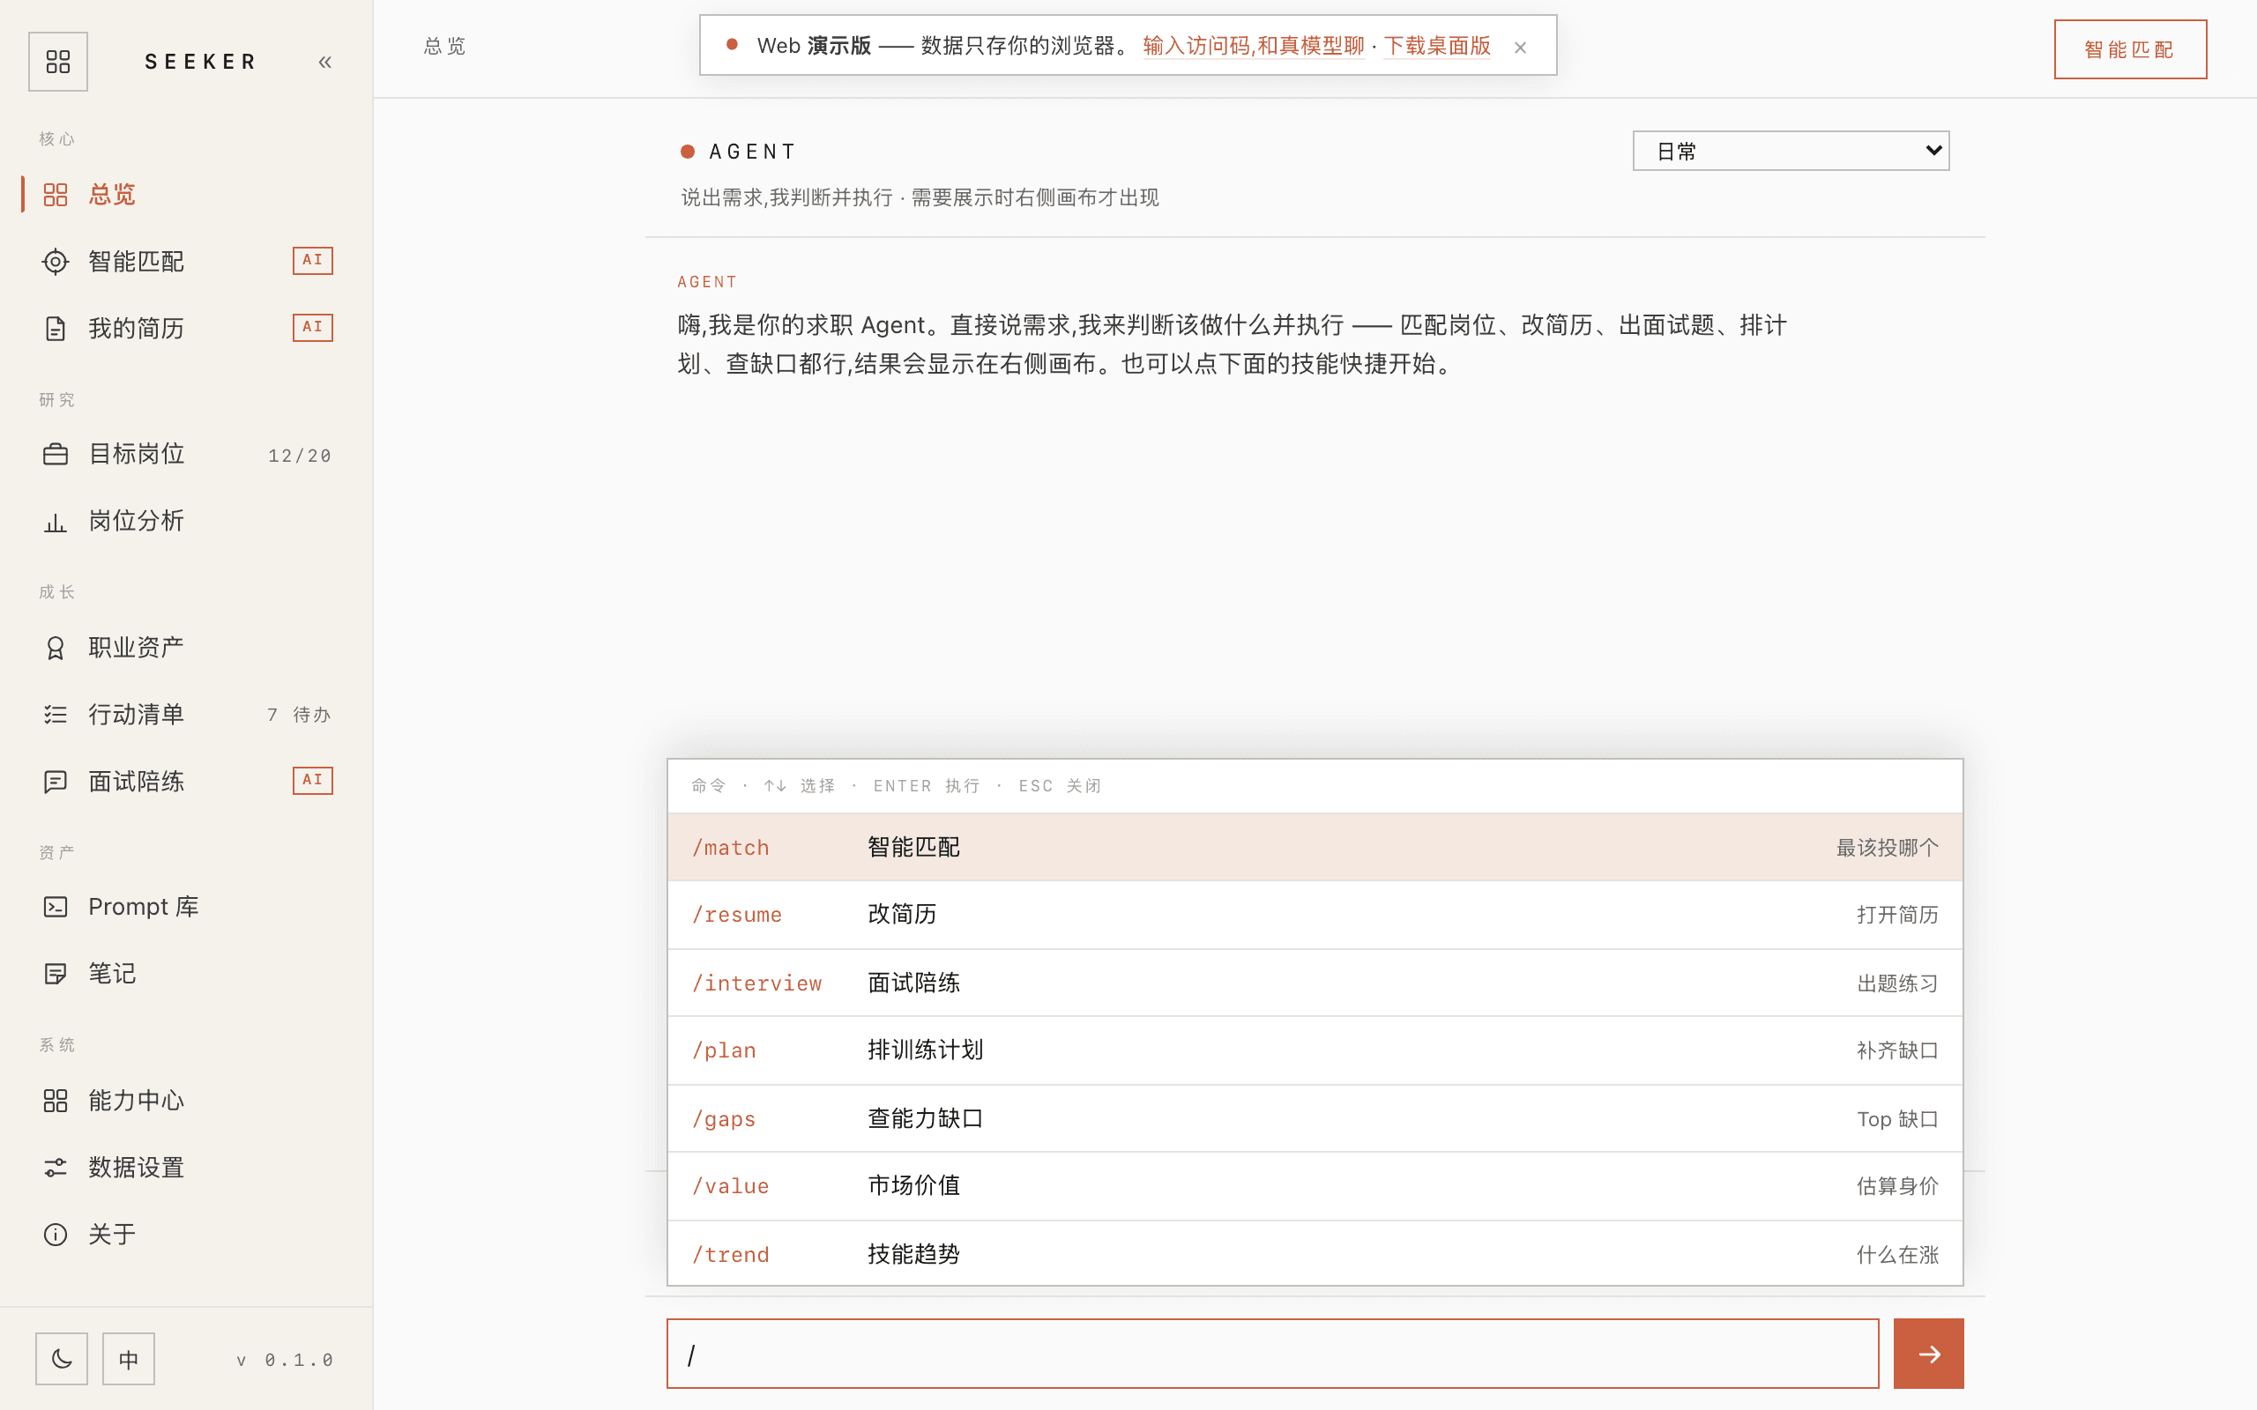Open 职业资产 label in the sidebar
The width and height of the screenshot is (2257, 1410).
click(136, 648)
